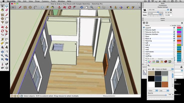Viewport: 184px width, 103px height.
Task: Select the Walk tool with footprints
Action: [x=7, y=64]
